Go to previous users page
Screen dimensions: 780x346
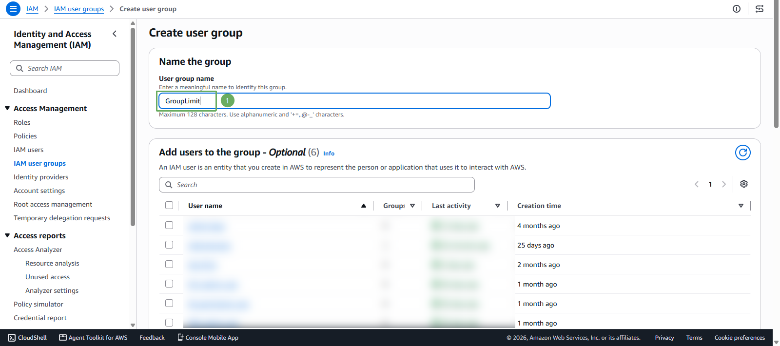pyautogui.click(x=697, y=184)
